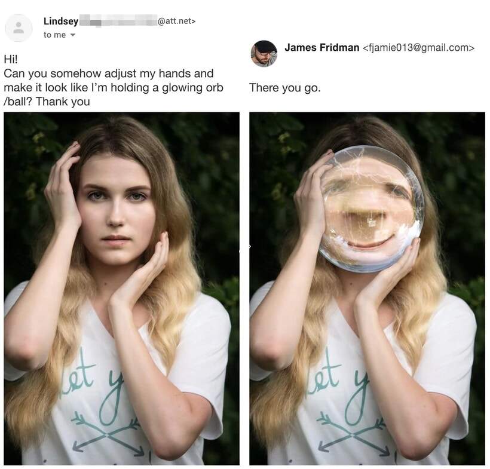Click the 'holding a glowing orb' message line
The height and width of the screenshot is (469, 490).
(x=114, y=87)
